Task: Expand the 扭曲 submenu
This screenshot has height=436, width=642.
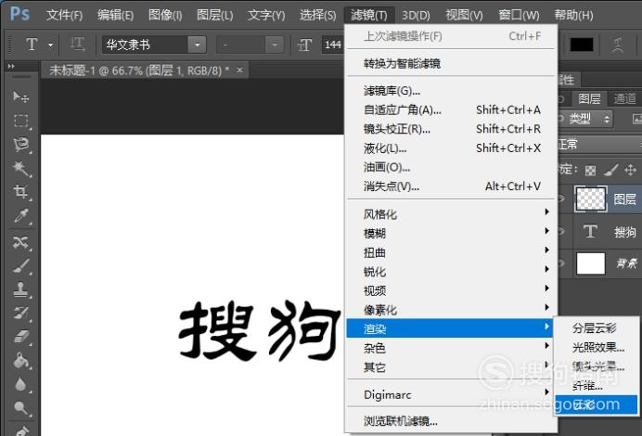Action: click(x=451, y=252)
